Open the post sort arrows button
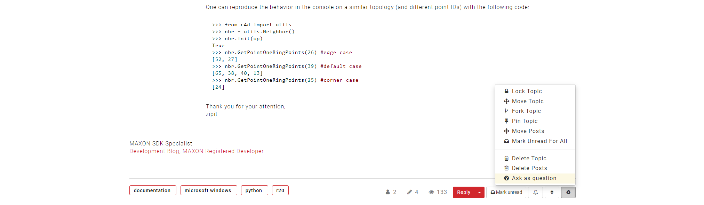704x205 pixels. point(552,192)
